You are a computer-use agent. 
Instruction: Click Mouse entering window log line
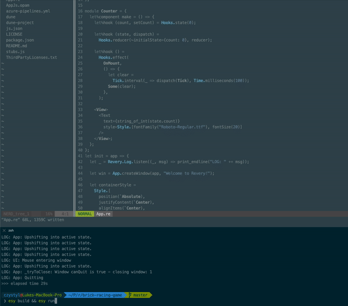36,260
